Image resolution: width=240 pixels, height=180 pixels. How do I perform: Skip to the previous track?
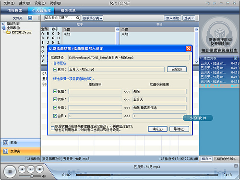click(22, 169)
